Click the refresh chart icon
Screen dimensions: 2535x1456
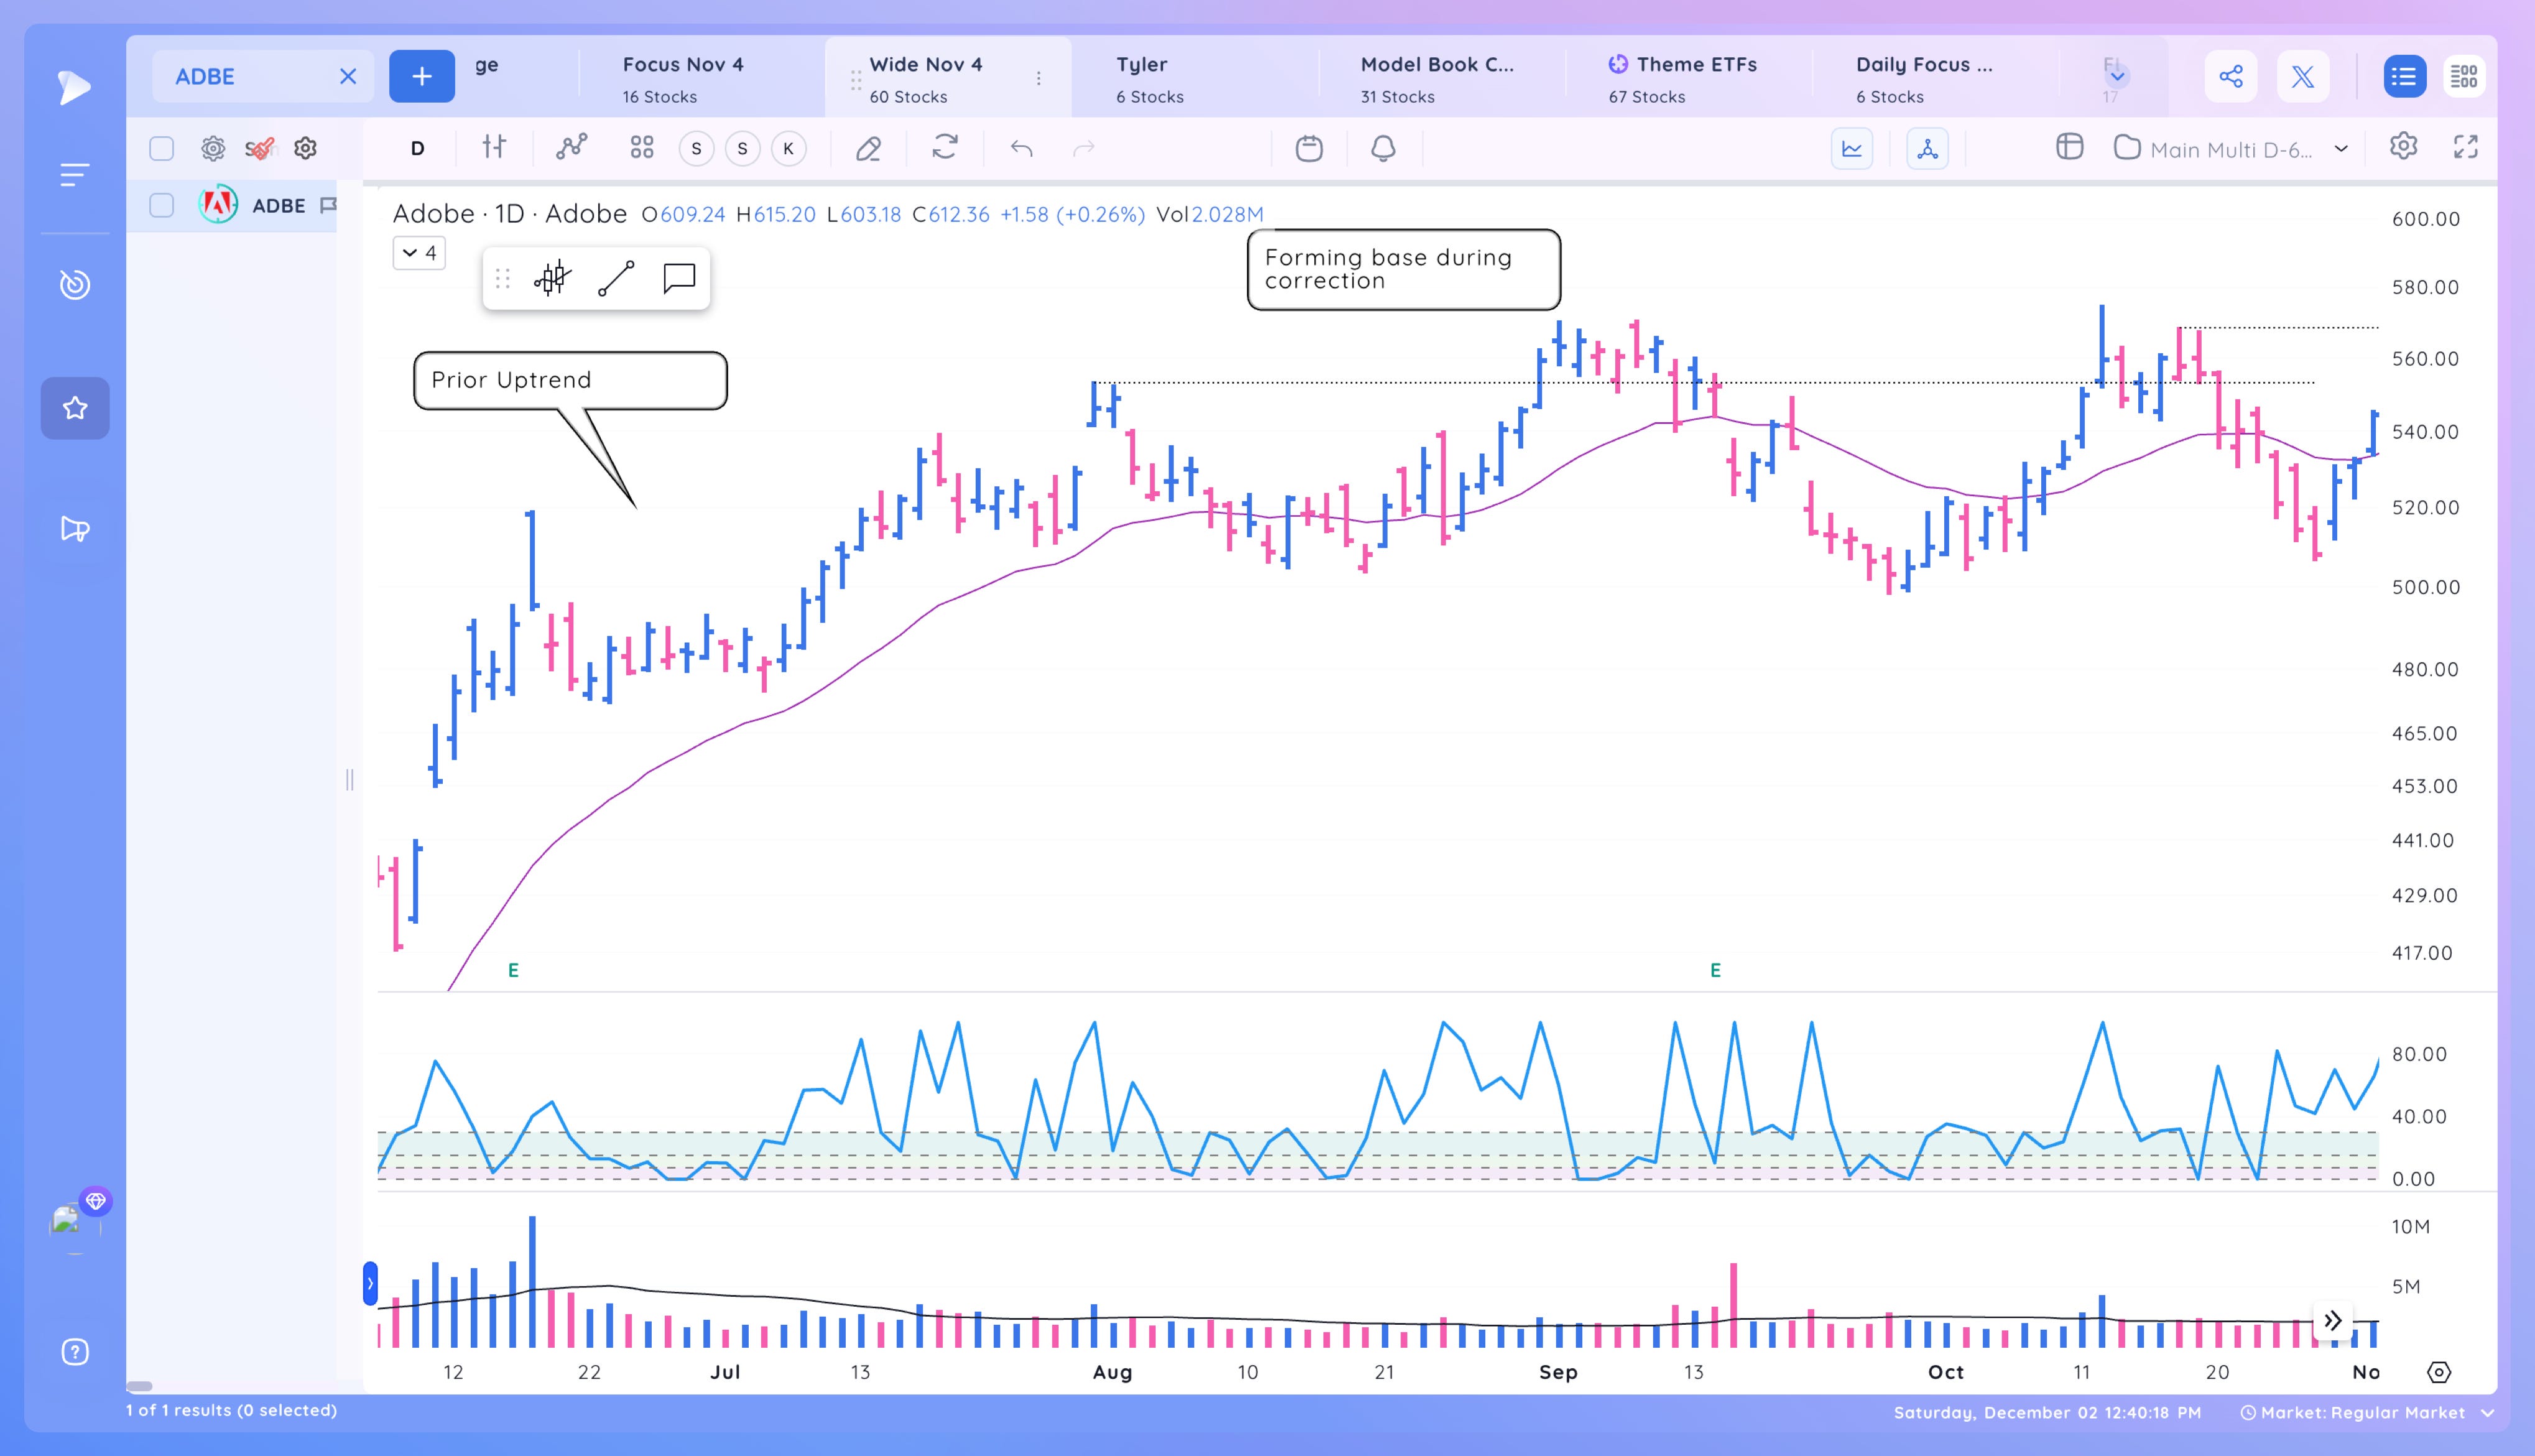tap(945, 148)
